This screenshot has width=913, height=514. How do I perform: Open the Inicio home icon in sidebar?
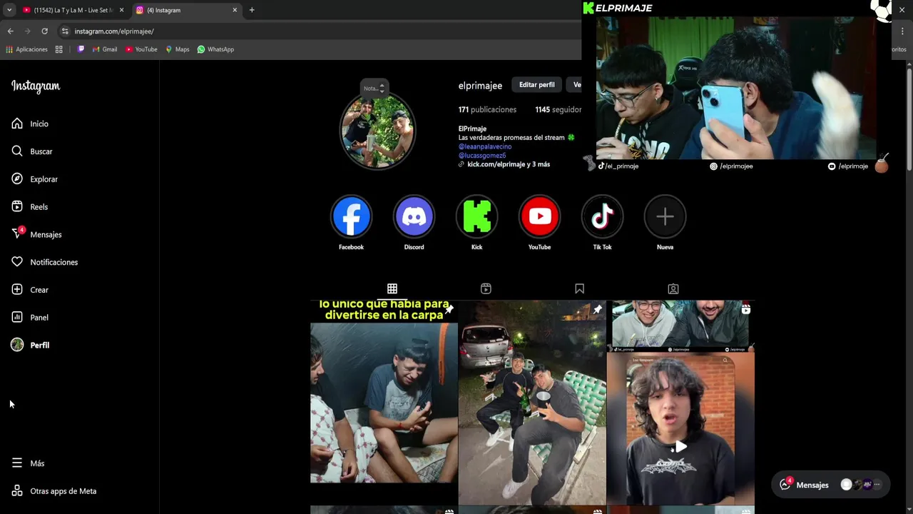(x=17, y=124)
